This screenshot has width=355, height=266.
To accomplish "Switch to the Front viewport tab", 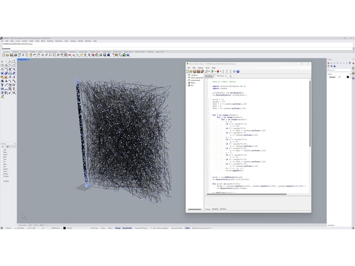I will (x=35, y=225).
